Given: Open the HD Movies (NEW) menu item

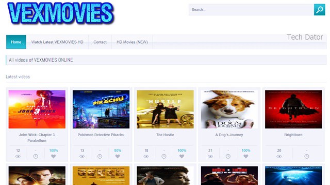Looking at the screenshot, I should [x=132, y=42].
